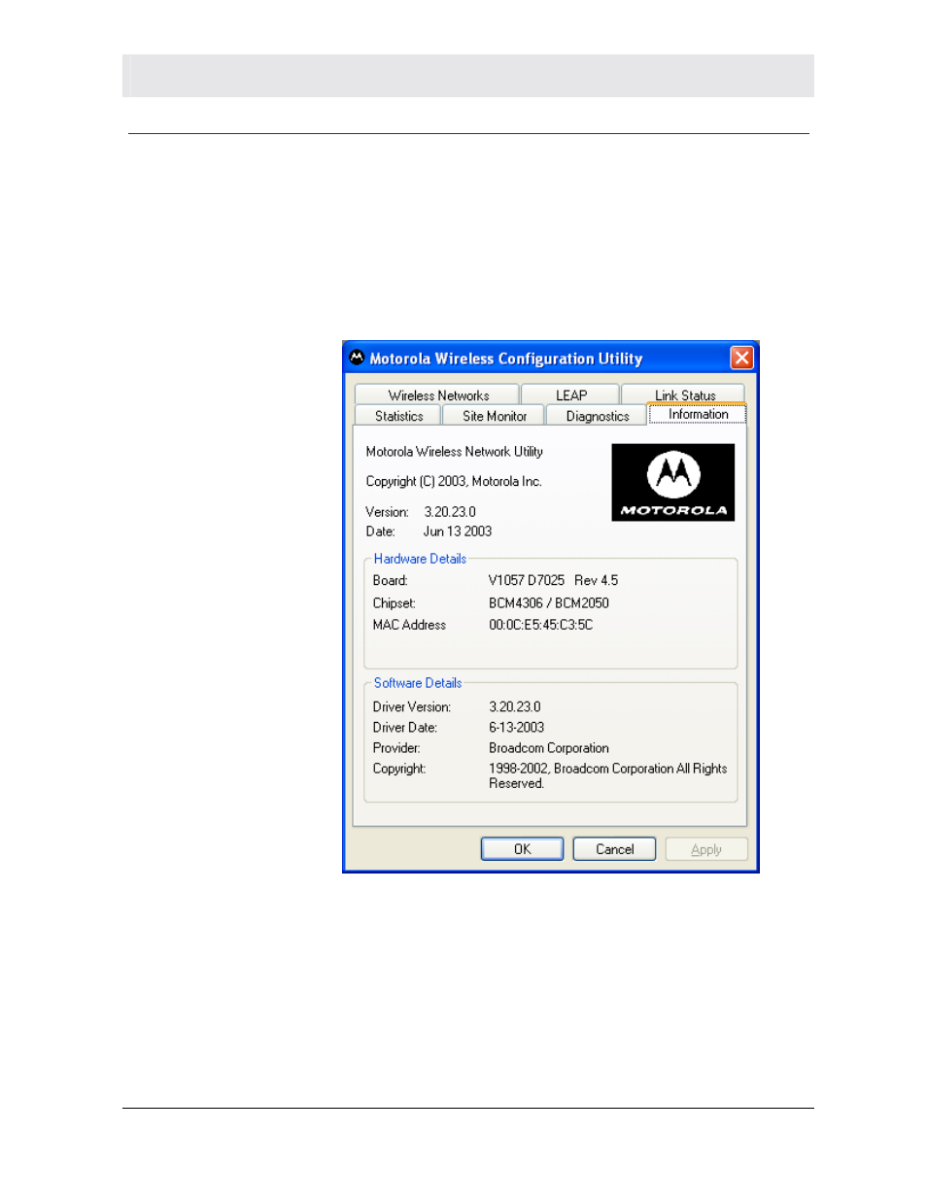Click the board value V1057 D7025 Rev 4.5
927x1200 pixels.
coord(553,580)
